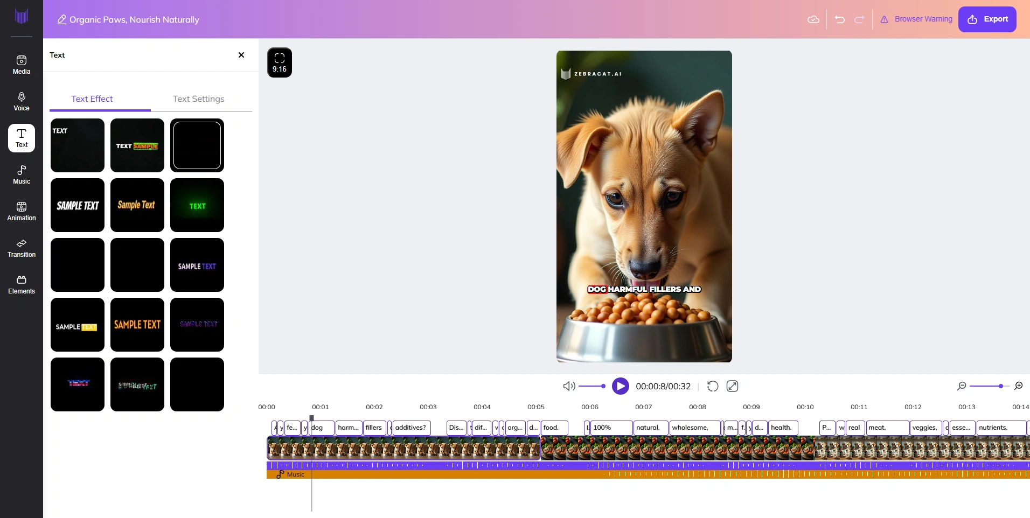
Task: Export the video
Action: [x=987, y=19]
